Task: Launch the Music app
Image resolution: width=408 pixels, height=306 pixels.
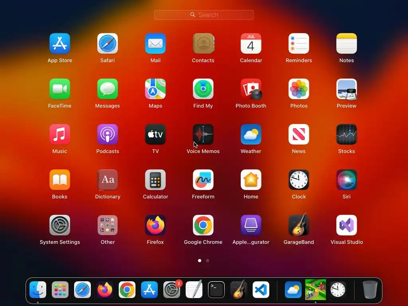Action: [60, 134]
